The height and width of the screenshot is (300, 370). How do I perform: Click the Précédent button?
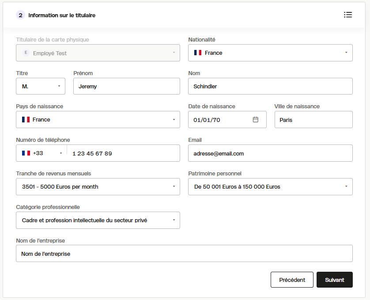click(292, 280)
